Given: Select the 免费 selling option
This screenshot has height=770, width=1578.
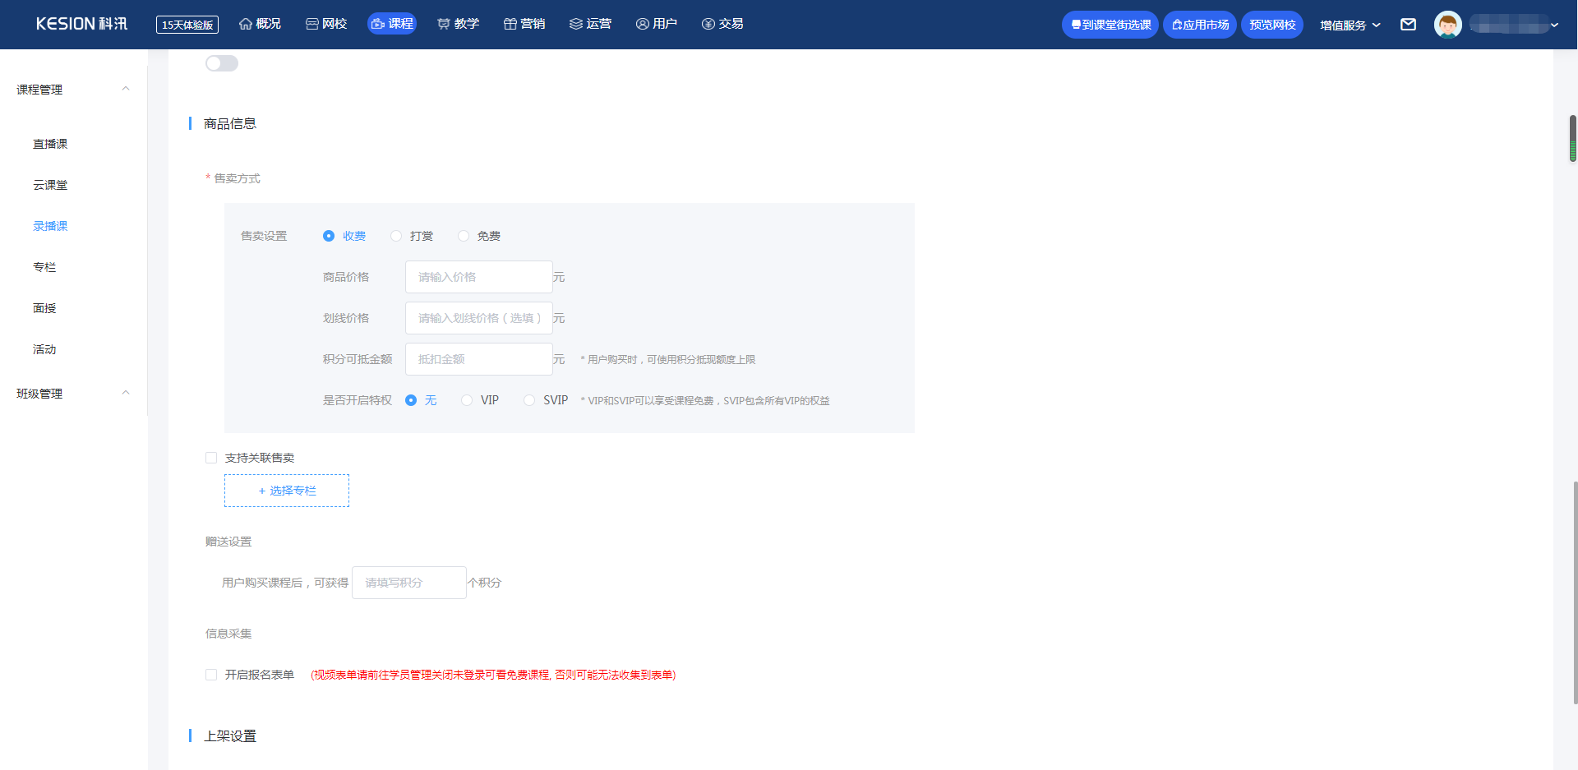Looking at the screenshot, I should pos(464,236).
